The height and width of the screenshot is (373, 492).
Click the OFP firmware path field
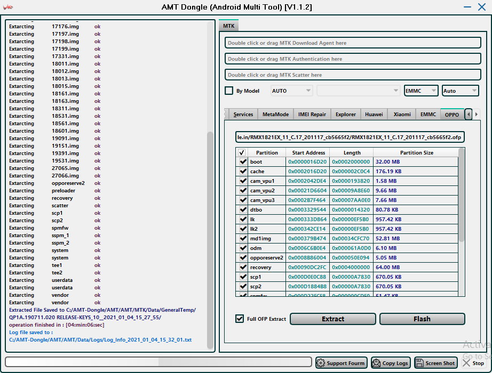(350, 137)
